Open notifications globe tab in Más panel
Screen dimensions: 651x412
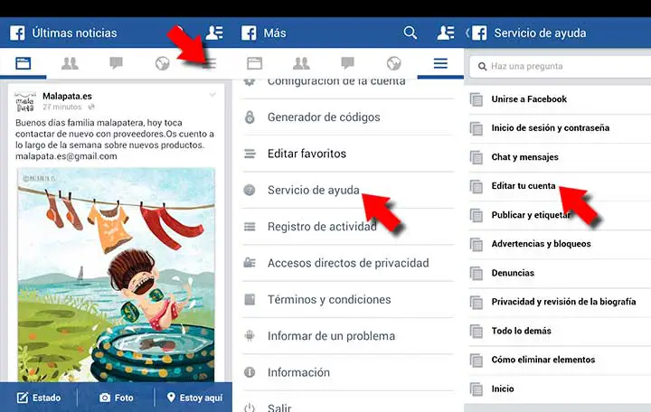click(394, 63)
